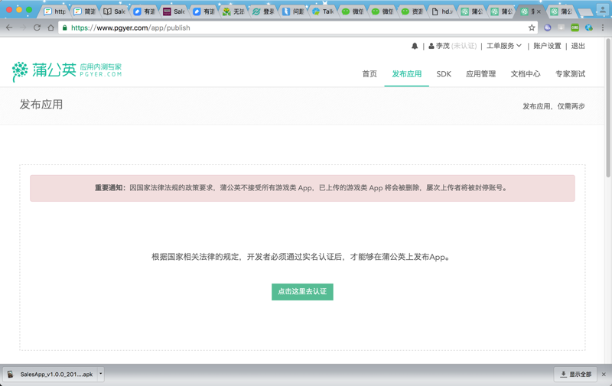Switch to the hd.v browser tab
This screenshot has height=386, width=612.
tap(443, 11)
